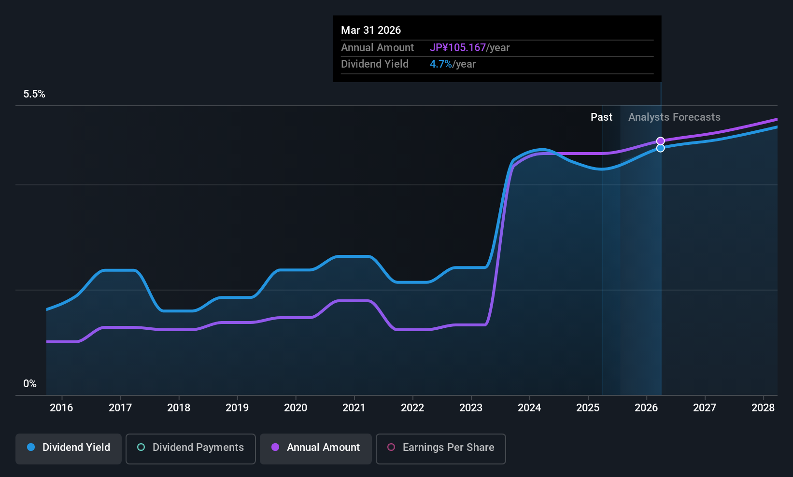
Task: Toggle the Dividend Yield legend button
Action: tap(69, 449)
